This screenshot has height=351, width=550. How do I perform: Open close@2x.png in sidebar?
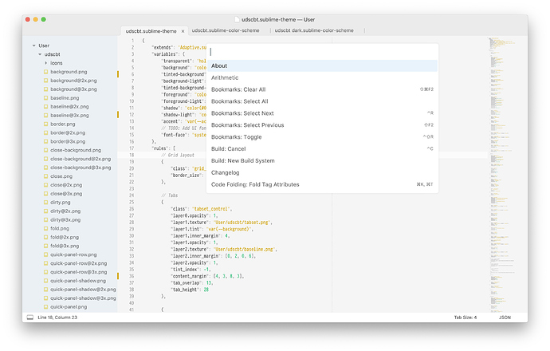[x=66, y=185]
